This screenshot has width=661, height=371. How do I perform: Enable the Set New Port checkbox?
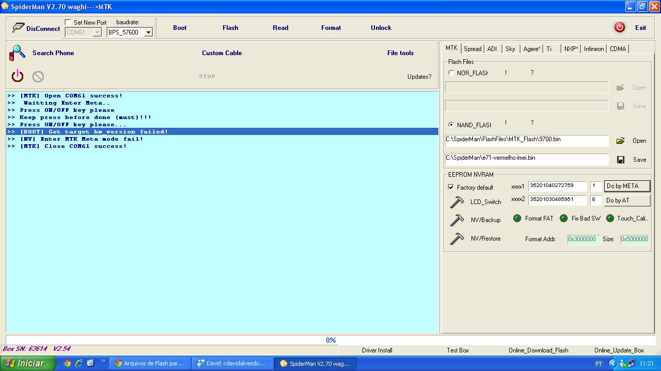(x=68, y=23)
